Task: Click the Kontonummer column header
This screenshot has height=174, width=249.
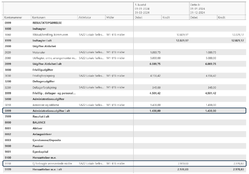Action: [17, 17]
